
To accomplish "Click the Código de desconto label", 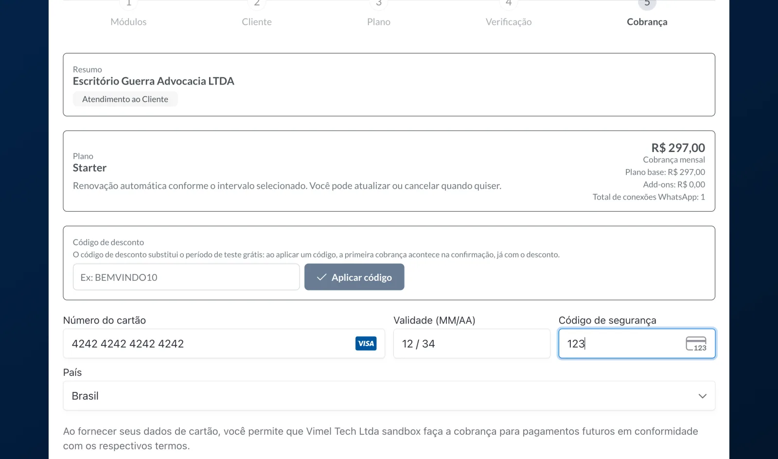I will 108,242.
